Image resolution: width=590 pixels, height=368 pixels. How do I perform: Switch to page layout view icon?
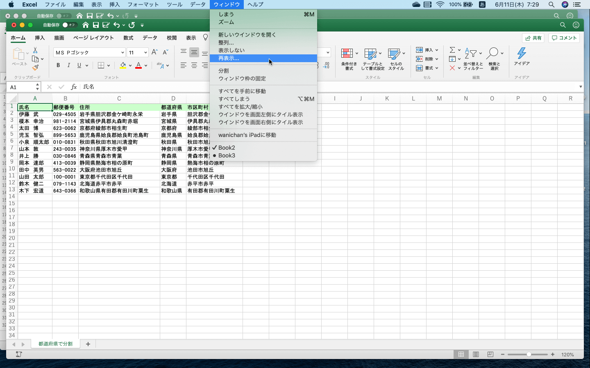coord(476,355)
